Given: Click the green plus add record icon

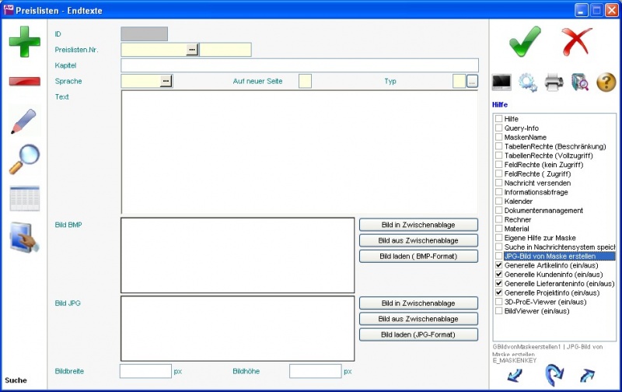Looking at the screenshot, I should tap(24, 42).
